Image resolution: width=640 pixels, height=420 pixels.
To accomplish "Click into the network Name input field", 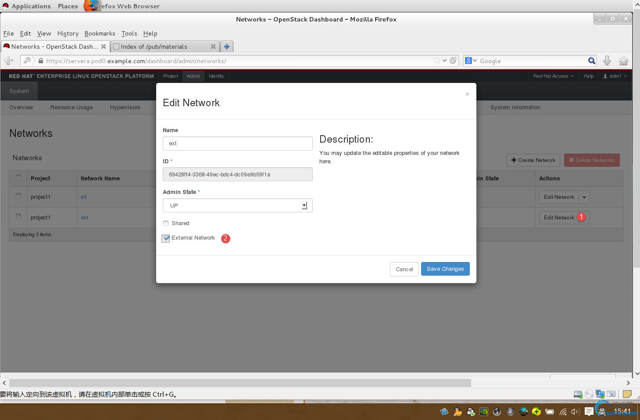I will pos(237,144).
